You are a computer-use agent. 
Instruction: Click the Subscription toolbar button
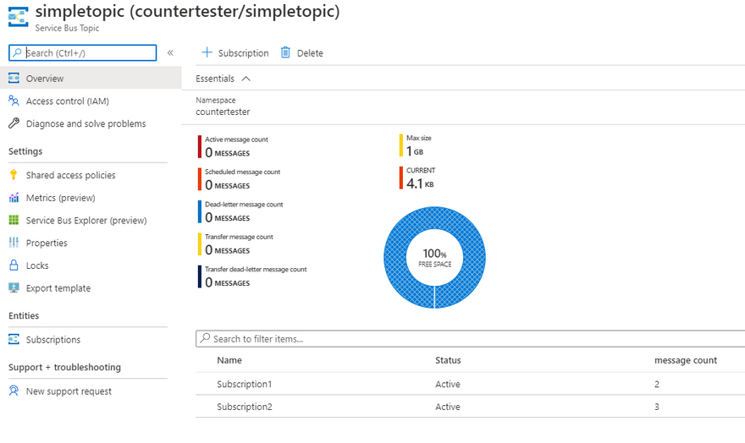[x=235, y=52]
